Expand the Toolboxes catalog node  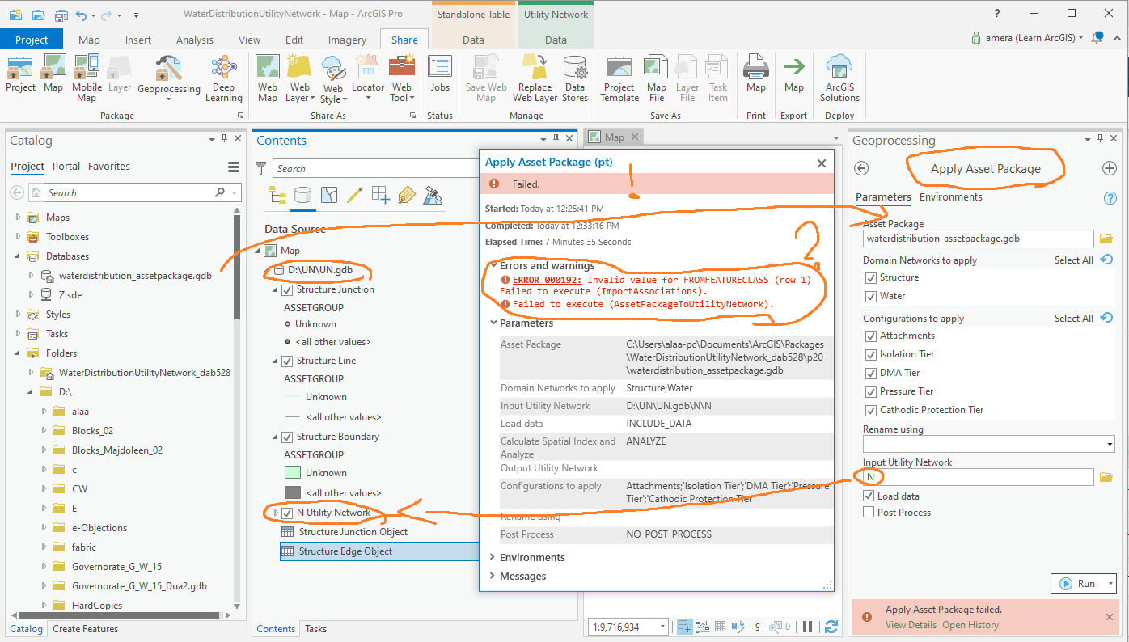tap(19, 237)
